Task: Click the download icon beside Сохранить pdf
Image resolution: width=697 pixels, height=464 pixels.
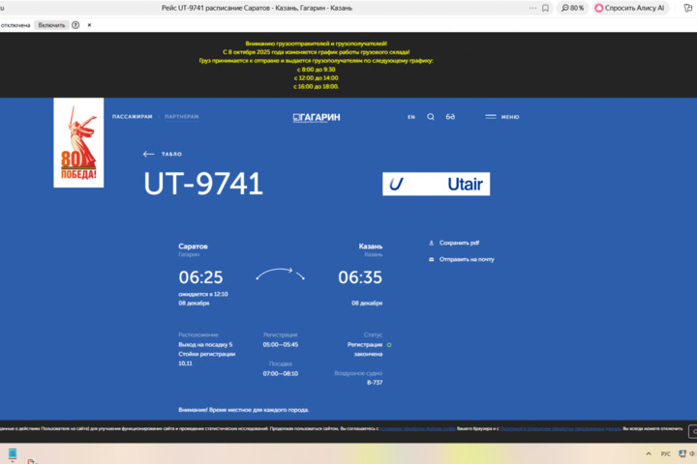Action: tap(431, 244)
